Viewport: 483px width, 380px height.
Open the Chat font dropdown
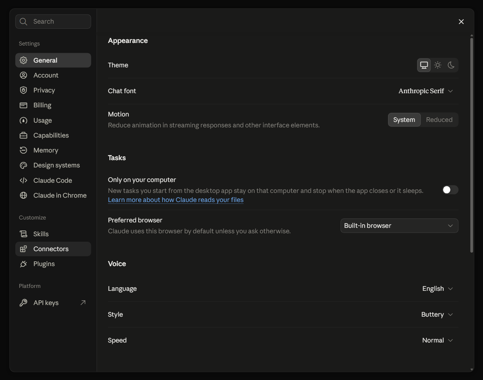click(x=426, y=91)
